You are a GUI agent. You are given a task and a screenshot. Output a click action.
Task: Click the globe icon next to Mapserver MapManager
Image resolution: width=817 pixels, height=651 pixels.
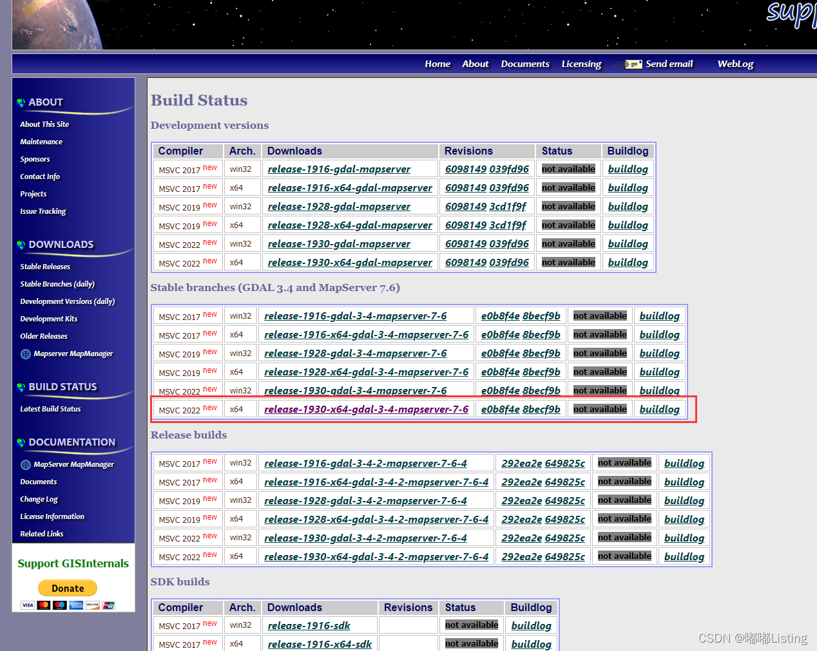(x=24, y=354)
